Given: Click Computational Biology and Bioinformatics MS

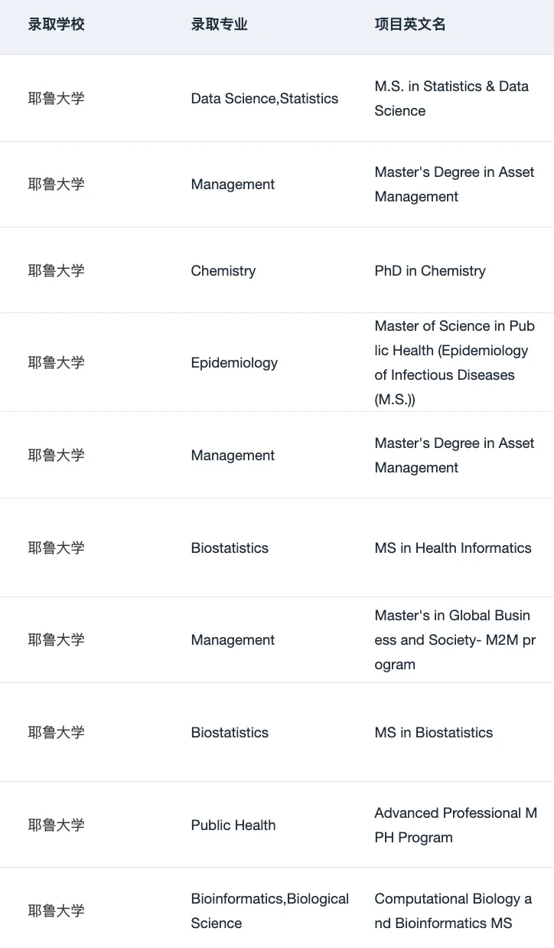Looking at the screenshot, I should coord(453,911).
